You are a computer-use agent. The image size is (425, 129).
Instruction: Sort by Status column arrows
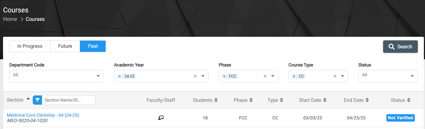(408, 100)
